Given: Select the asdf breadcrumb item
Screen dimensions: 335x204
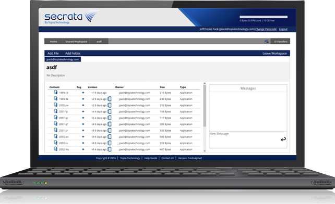Looking at the screenshot, I should coord(99,41).
